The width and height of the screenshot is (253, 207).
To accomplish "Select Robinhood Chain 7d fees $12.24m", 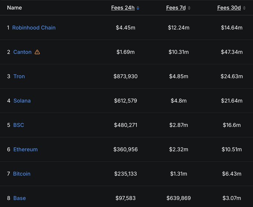I will pyautogui.click(x=178, y=28).
